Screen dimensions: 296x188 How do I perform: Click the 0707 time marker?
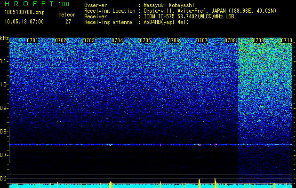[x=202, y=40]
